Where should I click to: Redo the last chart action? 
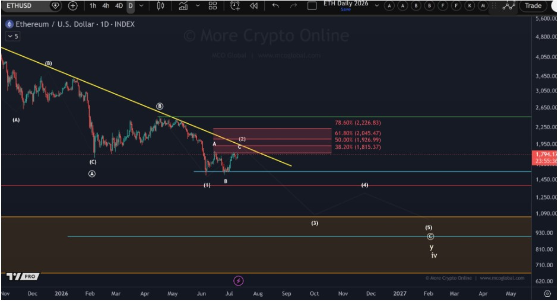click(x=293, y=6)
